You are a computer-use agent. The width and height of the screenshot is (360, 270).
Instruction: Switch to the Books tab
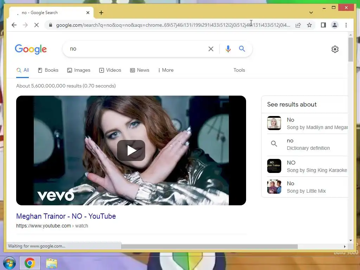[x=48, y=70]
